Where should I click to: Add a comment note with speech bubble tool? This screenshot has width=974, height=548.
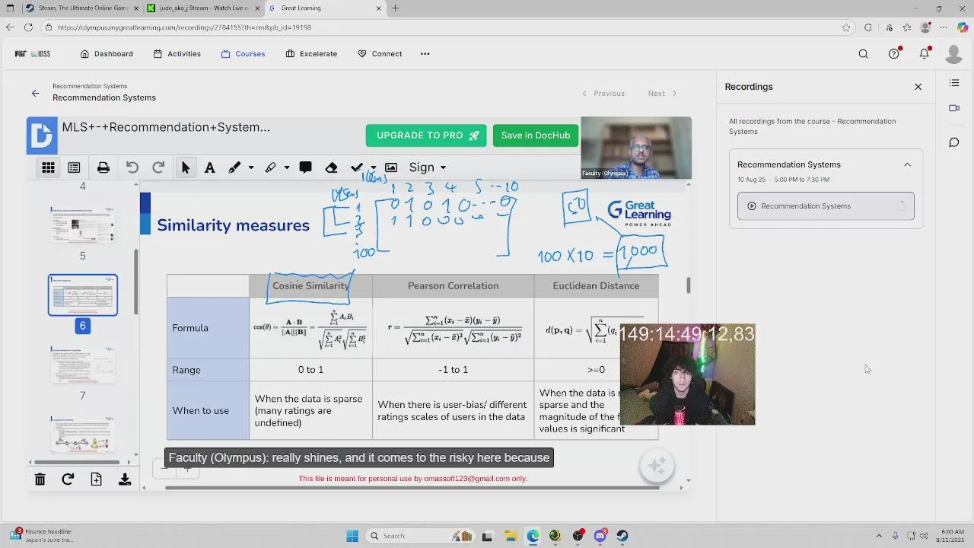point(305,167)
